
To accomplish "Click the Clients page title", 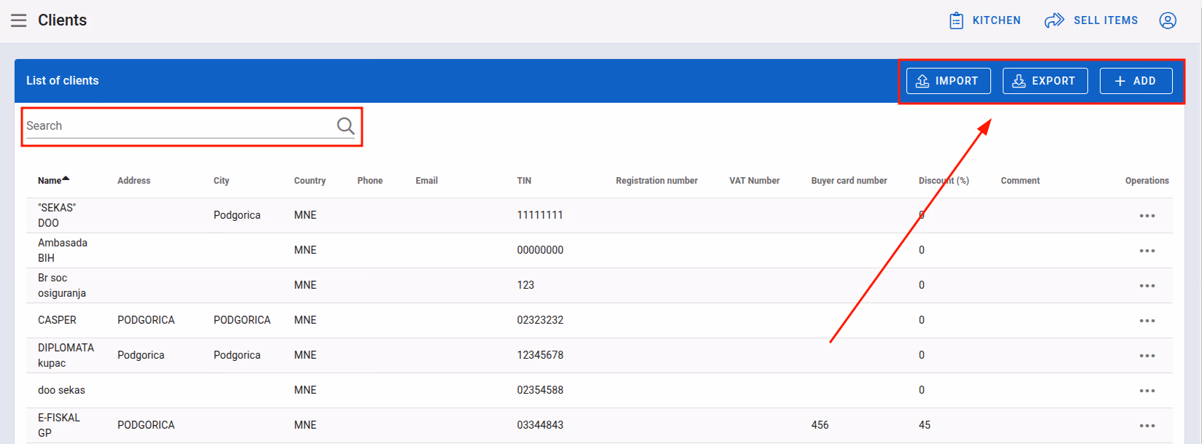I will [x=62, y=20].
